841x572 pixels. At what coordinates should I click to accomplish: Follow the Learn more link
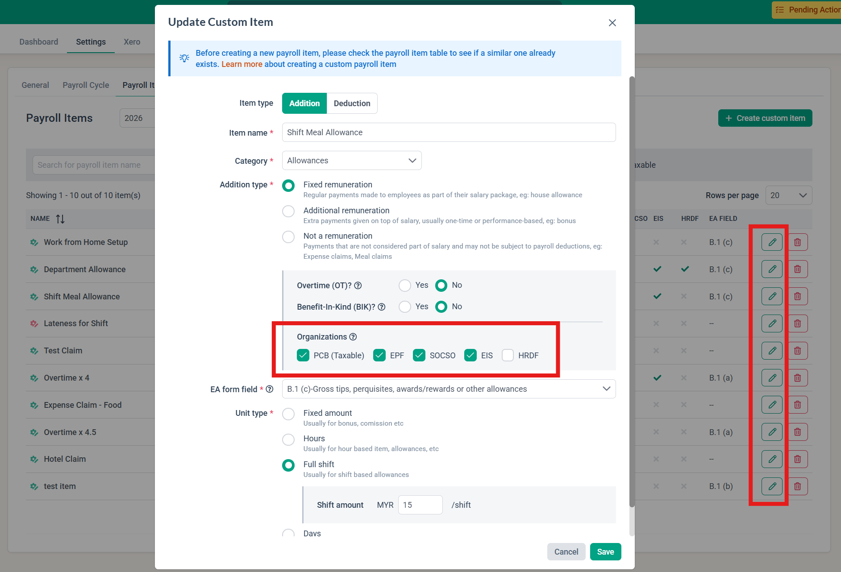click(242, 64)
